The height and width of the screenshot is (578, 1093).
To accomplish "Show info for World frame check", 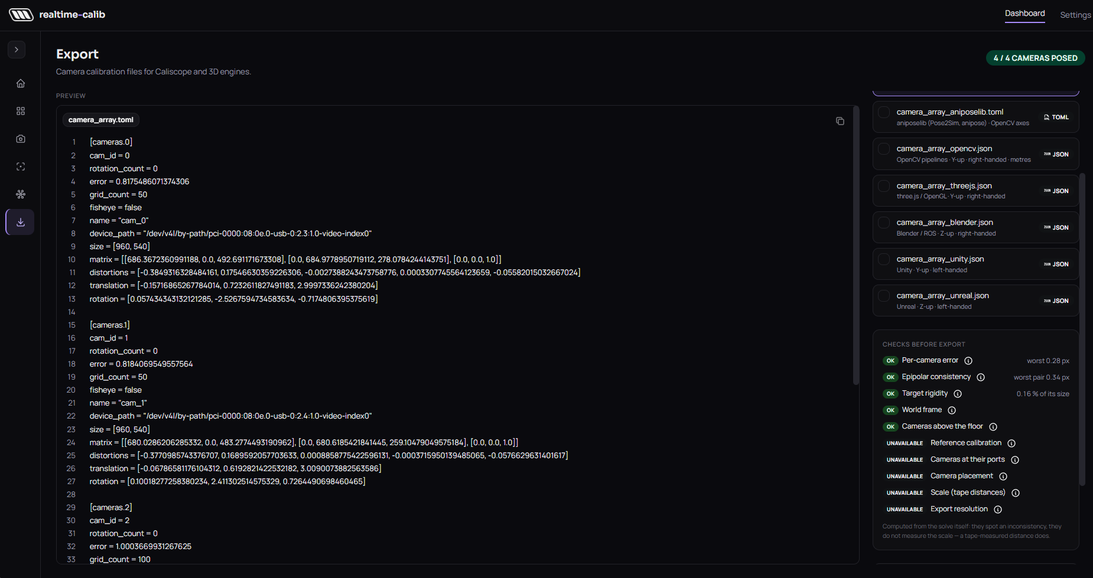I will (952, 410).
